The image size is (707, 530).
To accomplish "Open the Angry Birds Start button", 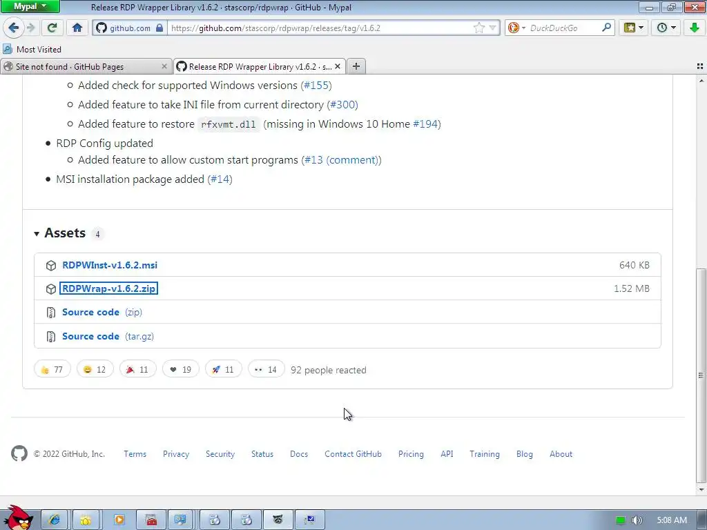I will pos(17,518).
